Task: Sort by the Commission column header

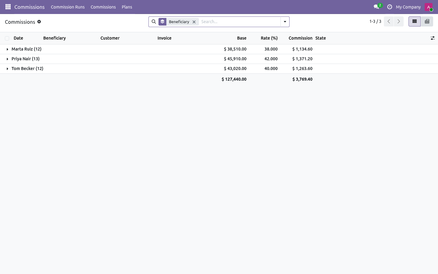Action: coord(301,38)
